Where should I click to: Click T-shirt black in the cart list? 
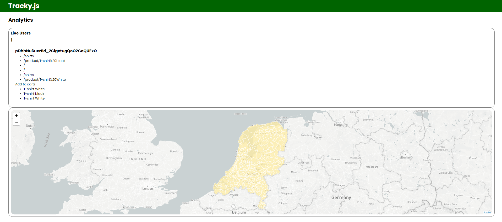34,94
